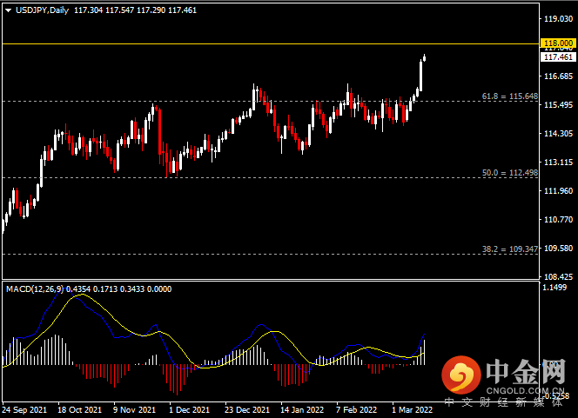Click the 18 Oct 2021 date marker
Viewport: 578px width, 418px height.
coord(79,409)
